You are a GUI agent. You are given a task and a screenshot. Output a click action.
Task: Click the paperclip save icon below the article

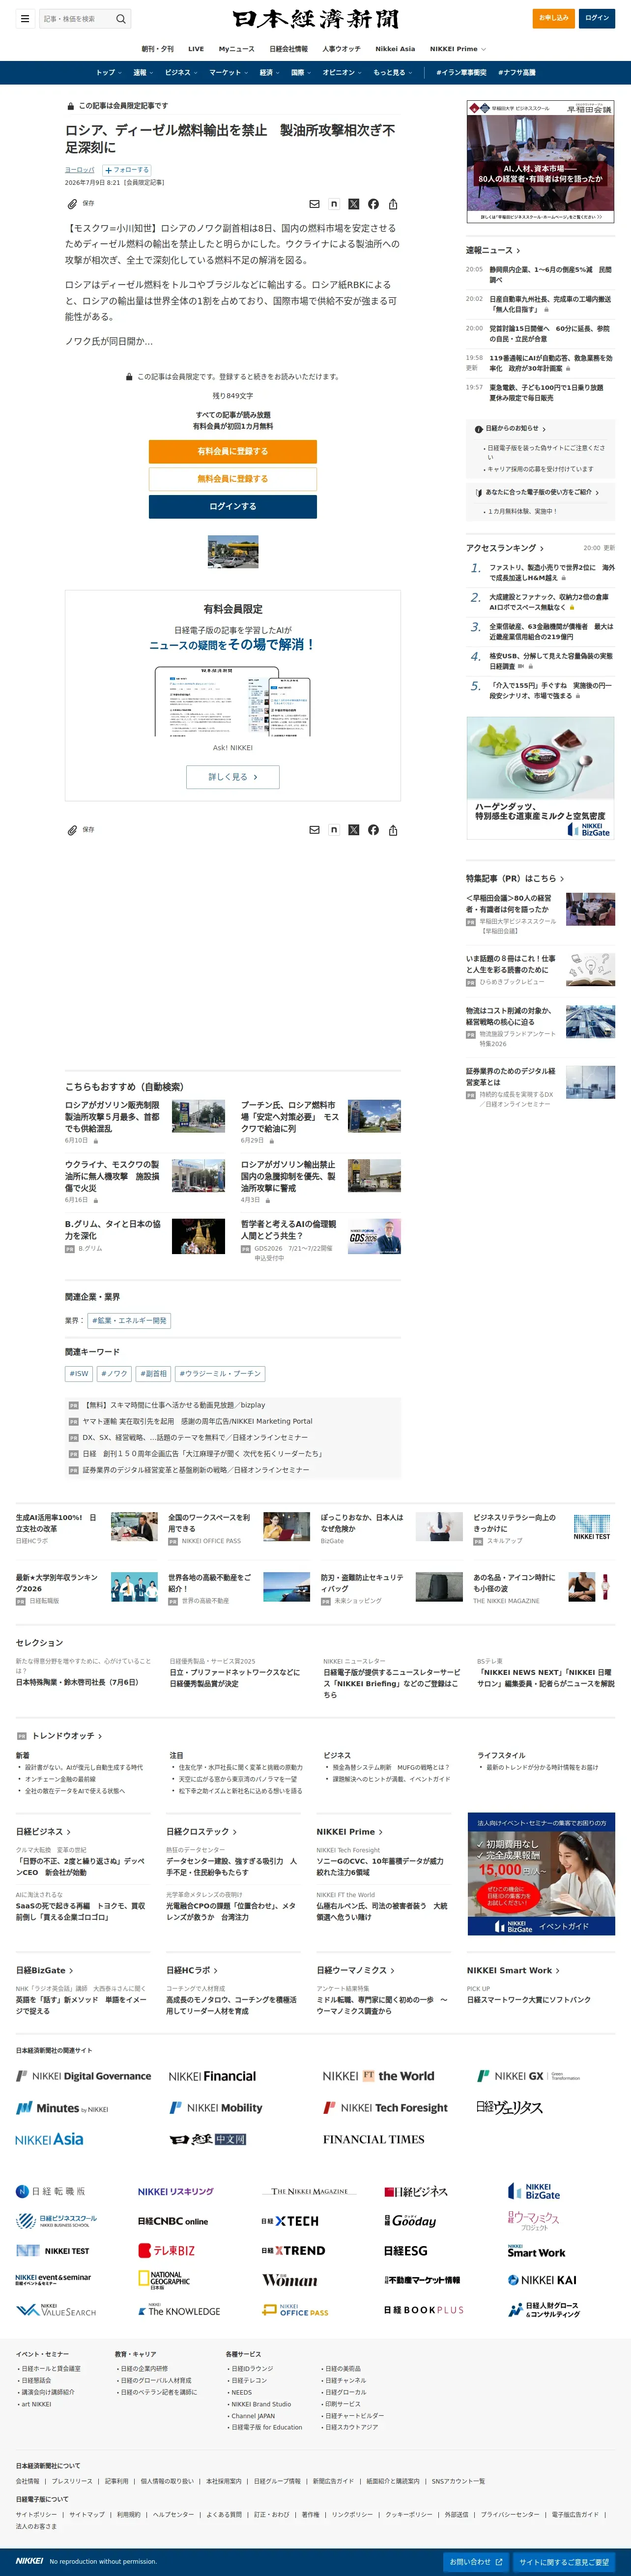[x=72, y=830]
